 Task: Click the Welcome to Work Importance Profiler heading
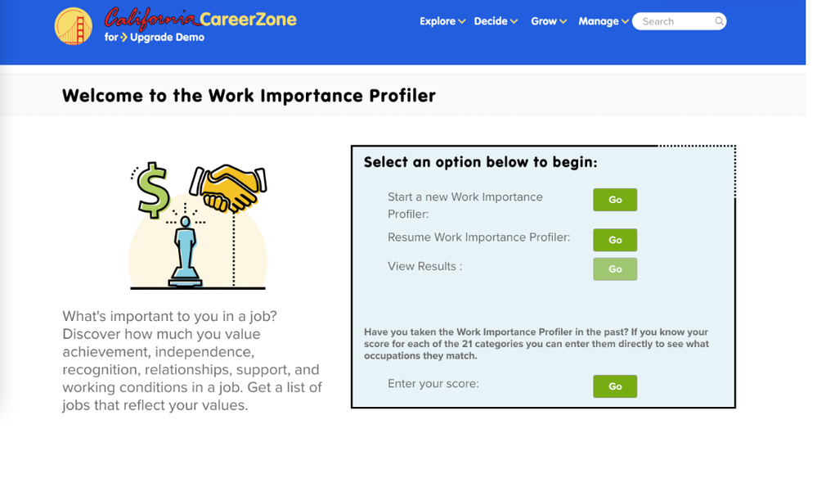249,96
